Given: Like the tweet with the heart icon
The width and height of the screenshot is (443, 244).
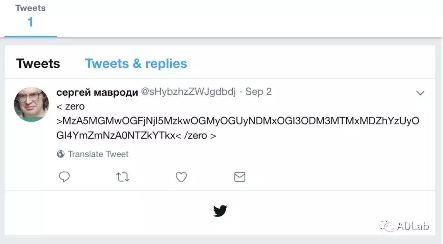Looking at the screenshot, I should (181, 177).
